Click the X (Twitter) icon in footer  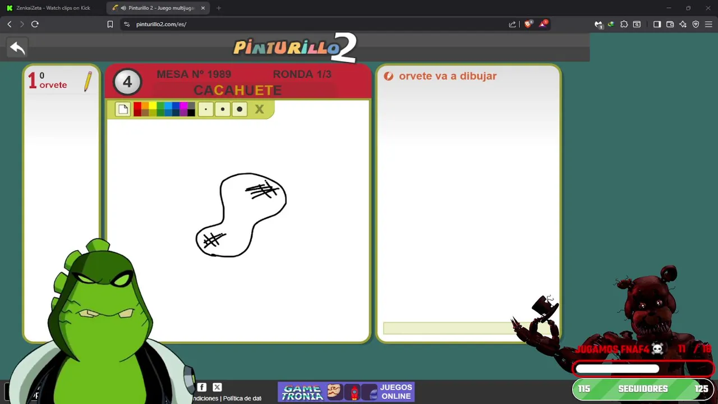[x=217, y=387]
